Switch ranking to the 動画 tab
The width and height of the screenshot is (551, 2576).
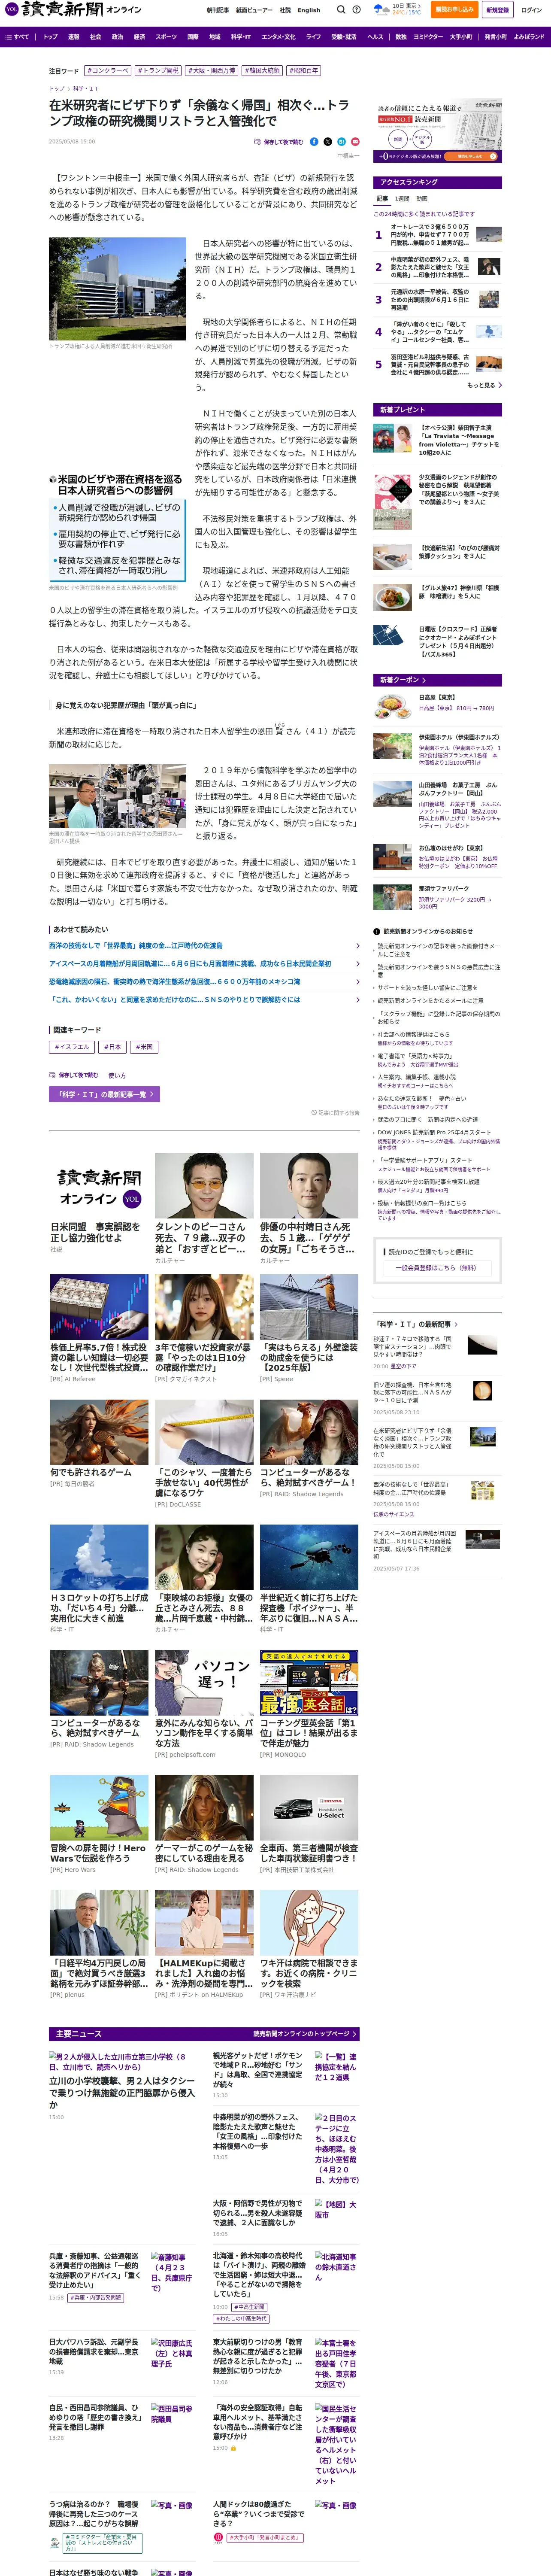[x=422, y=199]
